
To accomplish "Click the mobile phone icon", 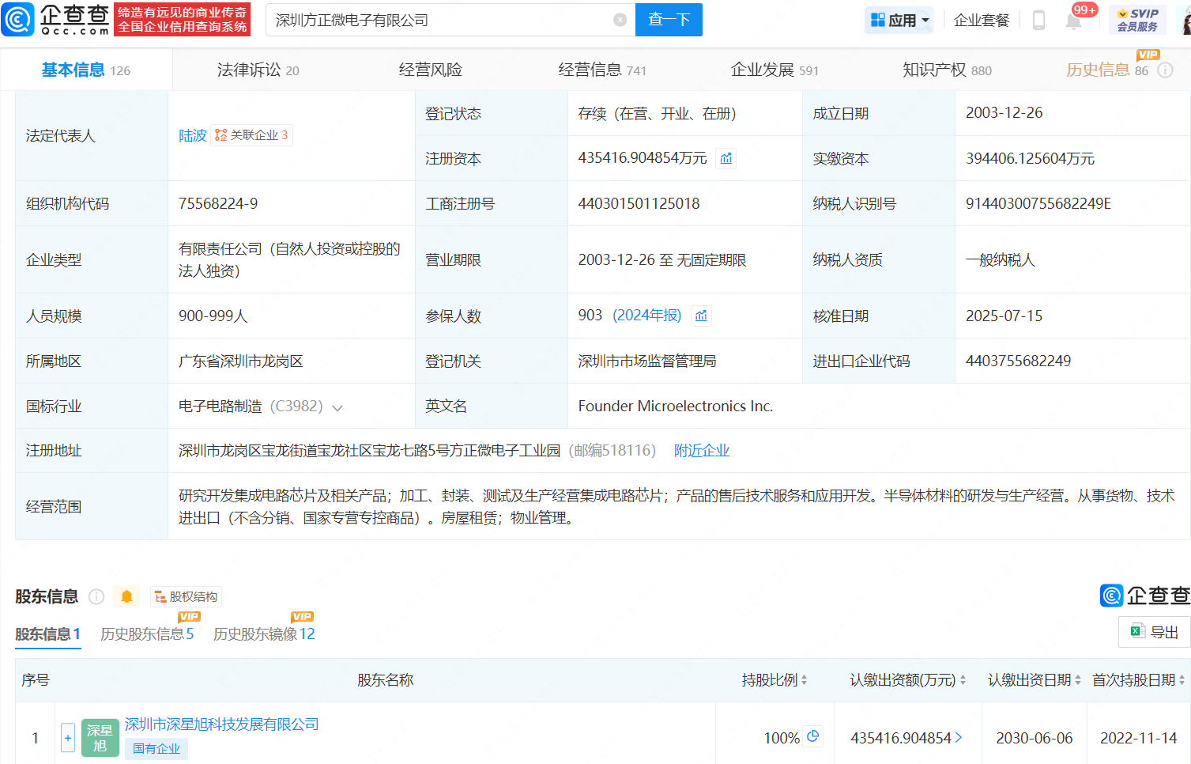I will click(1039, 21).
